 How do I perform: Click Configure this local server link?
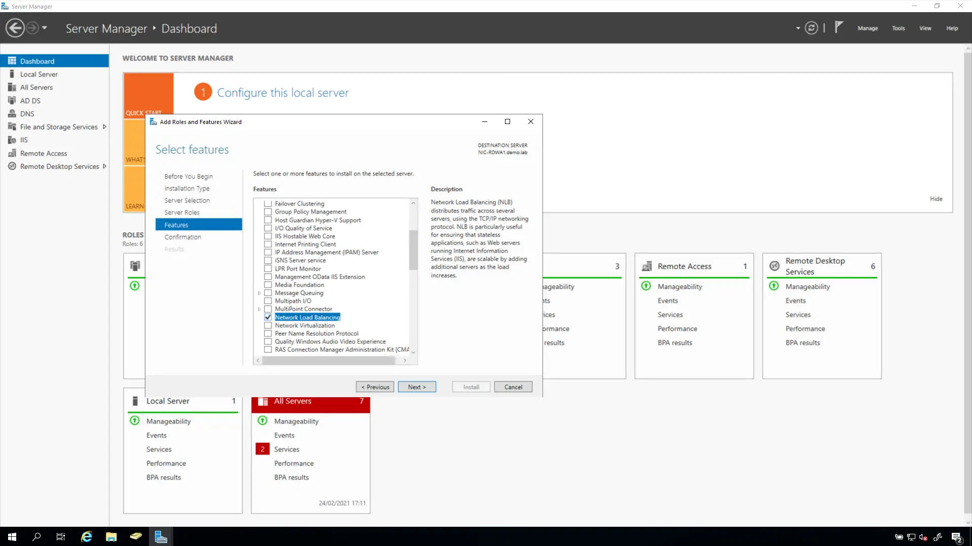pos(283,93)
